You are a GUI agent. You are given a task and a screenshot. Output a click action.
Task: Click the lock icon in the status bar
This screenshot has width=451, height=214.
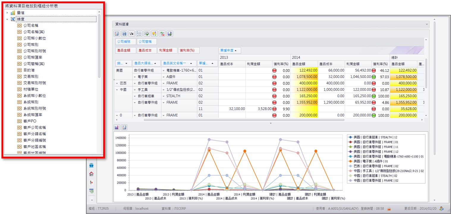389,209
